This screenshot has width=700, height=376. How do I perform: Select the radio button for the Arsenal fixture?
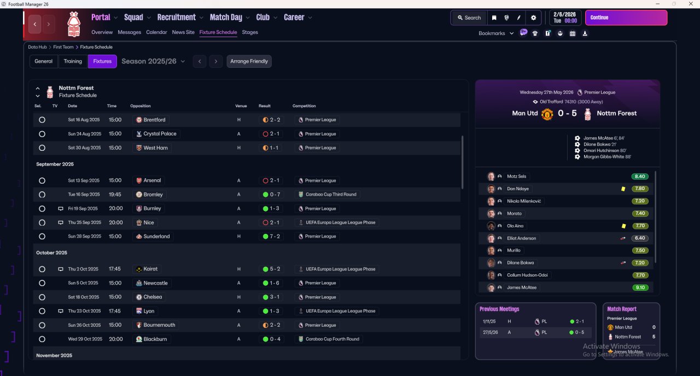tap(42, 180)
